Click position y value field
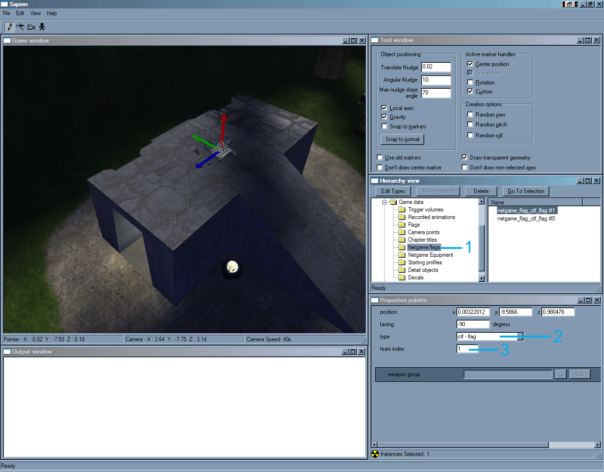604x472 pixels. click(x=516, y=312)
